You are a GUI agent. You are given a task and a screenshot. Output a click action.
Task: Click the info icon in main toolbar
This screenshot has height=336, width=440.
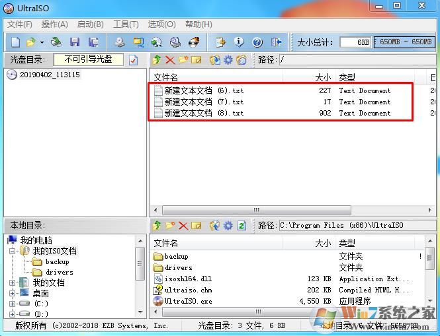point(239,42)
